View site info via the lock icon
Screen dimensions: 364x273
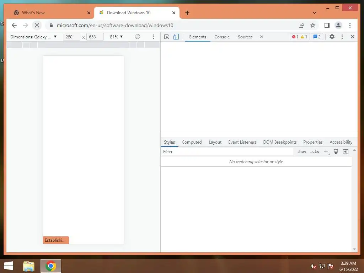51,25
